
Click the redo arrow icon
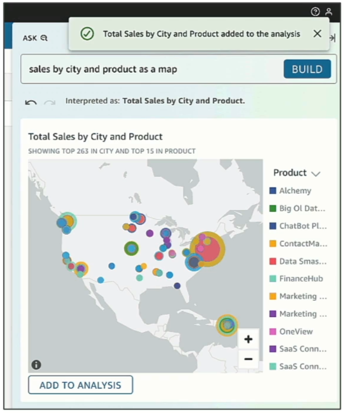50,102
